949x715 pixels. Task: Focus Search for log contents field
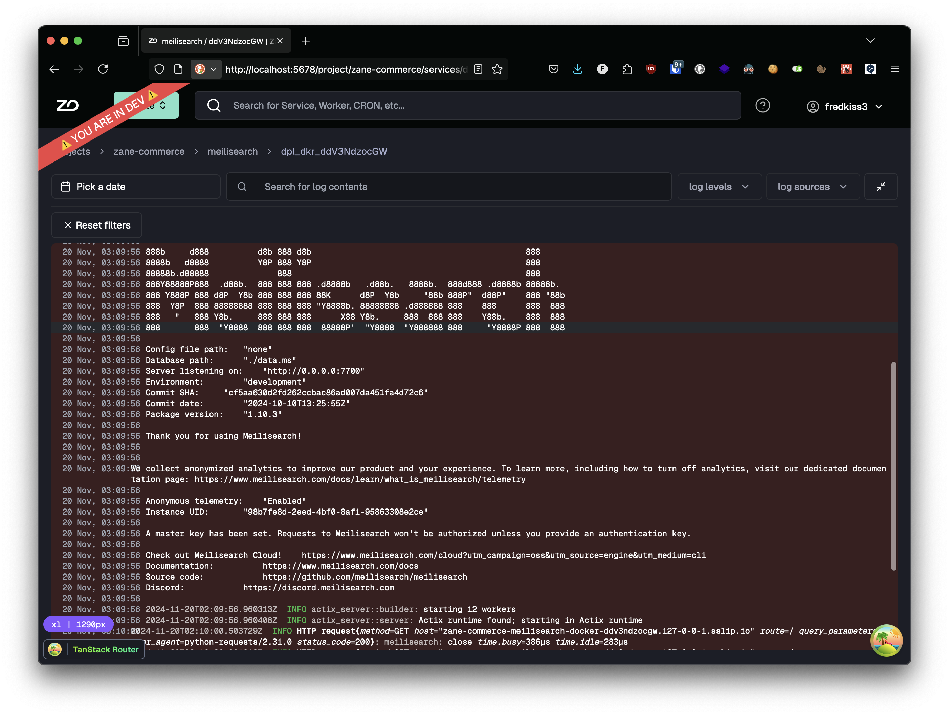pos(449,187)
